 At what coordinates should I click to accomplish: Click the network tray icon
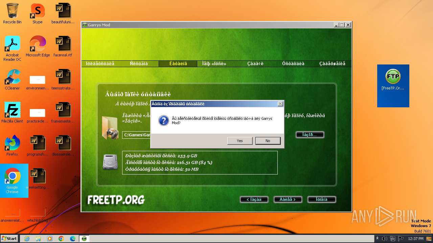pyautogui.click(x=392, y=239)
